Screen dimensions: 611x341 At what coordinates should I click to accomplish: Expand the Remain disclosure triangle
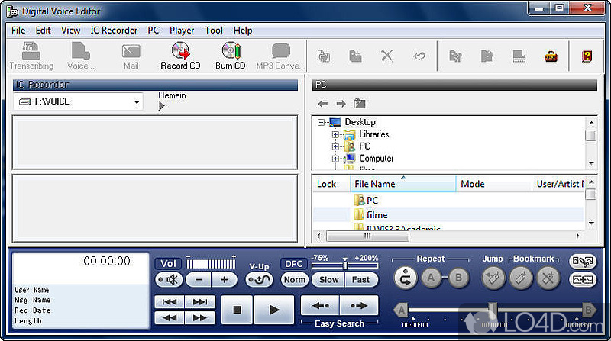click(x=162, y=106)
